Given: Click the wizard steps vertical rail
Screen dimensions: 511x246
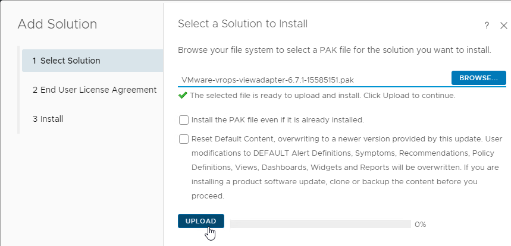Looking at the screenshot, I should point(18,90).
